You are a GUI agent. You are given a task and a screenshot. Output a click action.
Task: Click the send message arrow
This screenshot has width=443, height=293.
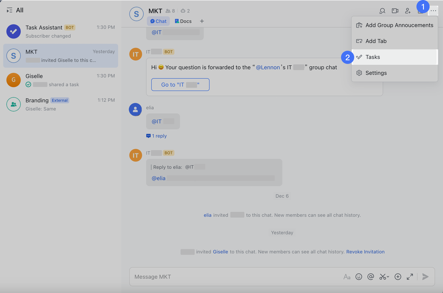point(425,277)
